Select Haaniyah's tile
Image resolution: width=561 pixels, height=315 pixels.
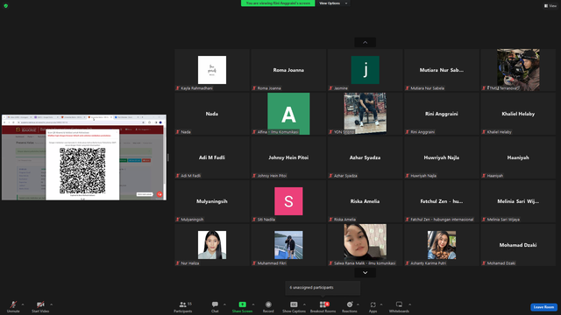518,157
